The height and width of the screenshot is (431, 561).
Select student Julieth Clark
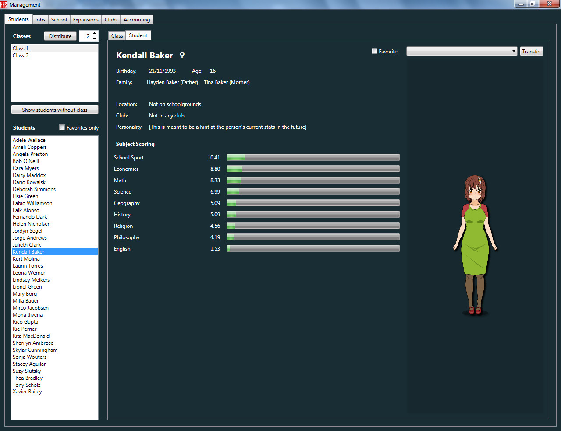[x=55, y=244]
